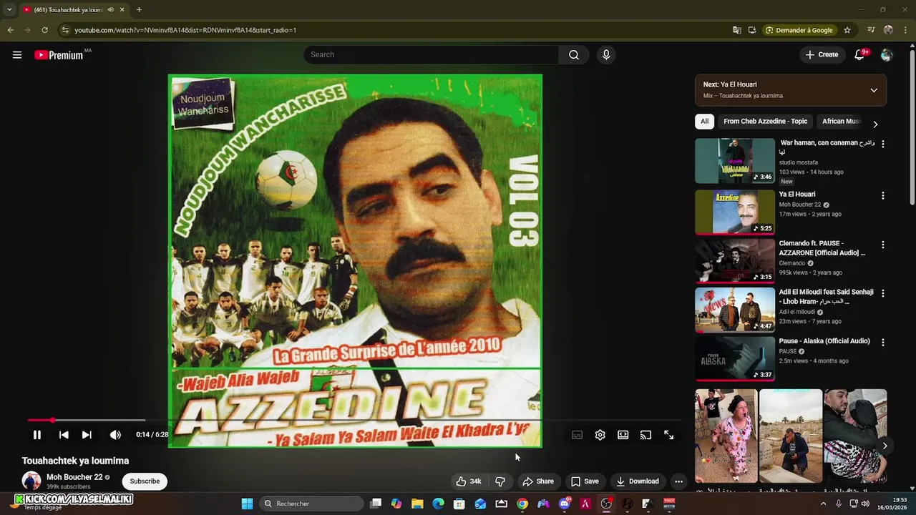
Task: Open the Windows Start menu
Action: click(247, 504)
